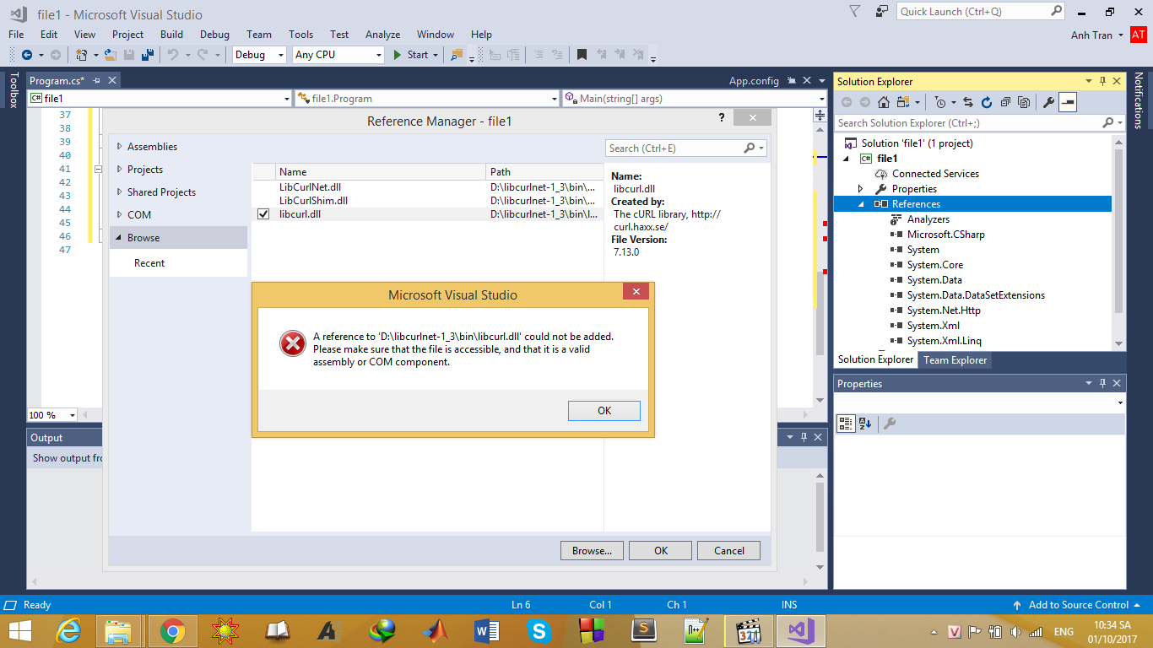Toggle Preview Selected Items button in Solution Explorer
The height and width of the screenshot is (648, 1153).
(x=1068, y=102)
